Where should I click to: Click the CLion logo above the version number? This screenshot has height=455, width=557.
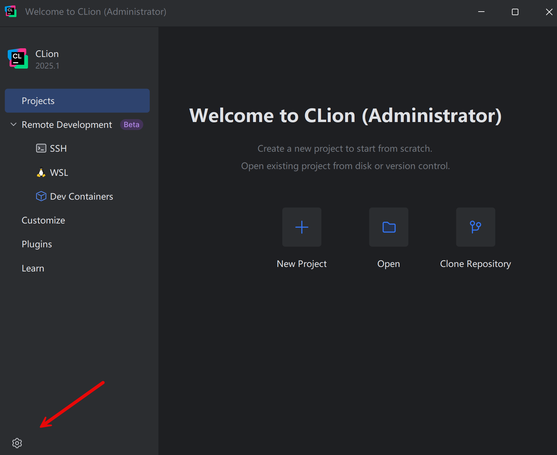click(18, 59)
